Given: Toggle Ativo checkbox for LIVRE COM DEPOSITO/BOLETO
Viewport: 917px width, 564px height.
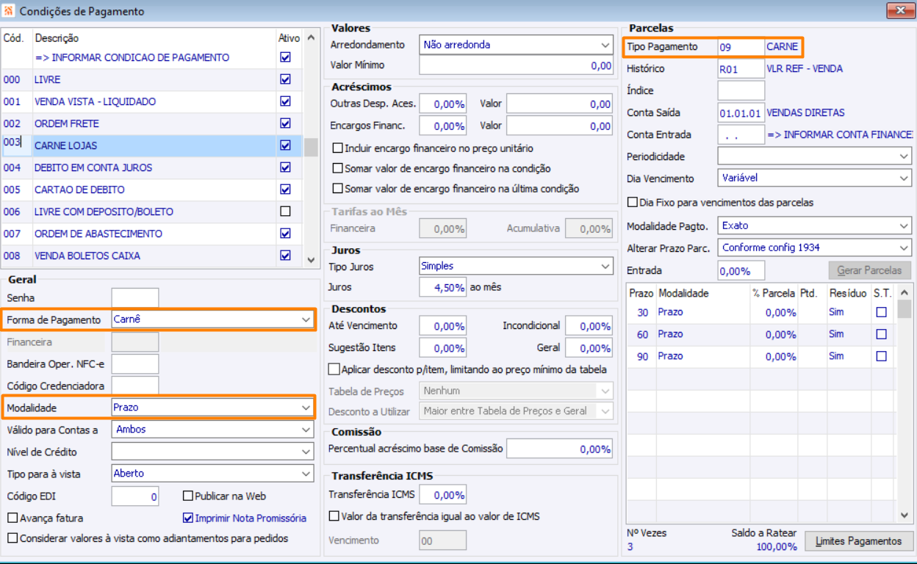Looking at the screenshot, I should pos(285,211).
